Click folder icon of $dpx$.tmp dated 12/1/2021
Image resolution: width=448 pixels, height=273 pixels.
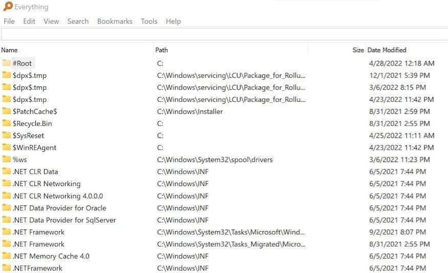click(6, 75)
